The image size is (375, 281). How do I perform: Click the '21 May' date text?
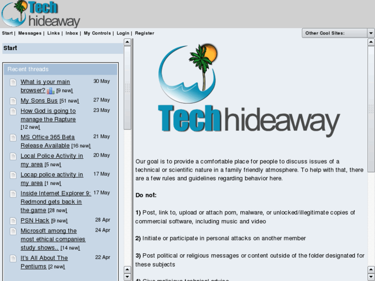tap(102, 137)
